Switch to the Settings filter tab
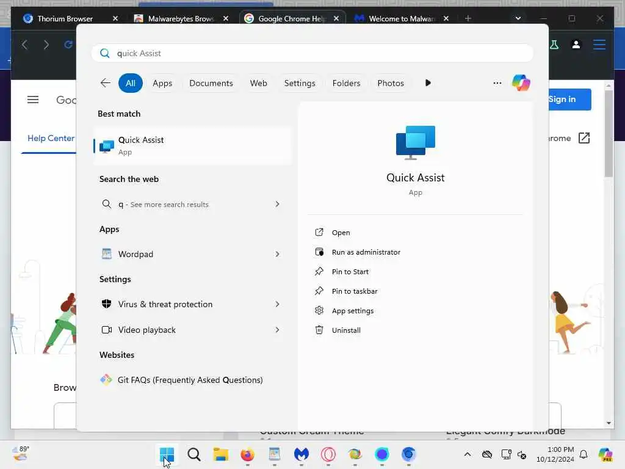625x469 pixels. (300, 83)
